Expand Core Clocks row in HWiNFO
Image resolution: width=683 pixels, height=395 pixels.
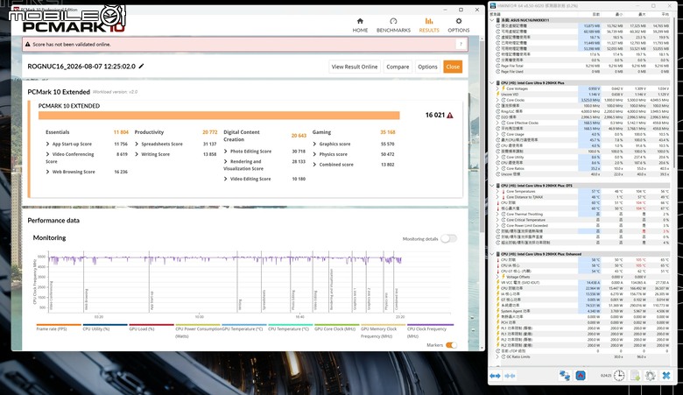[497, 100]
